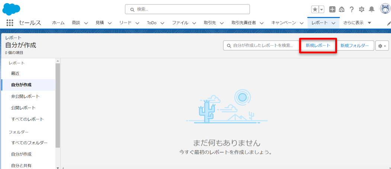This screenshot has width=391, height=169.
Task: Focus the global 検索 search field
Action: (x=187, y=9)
